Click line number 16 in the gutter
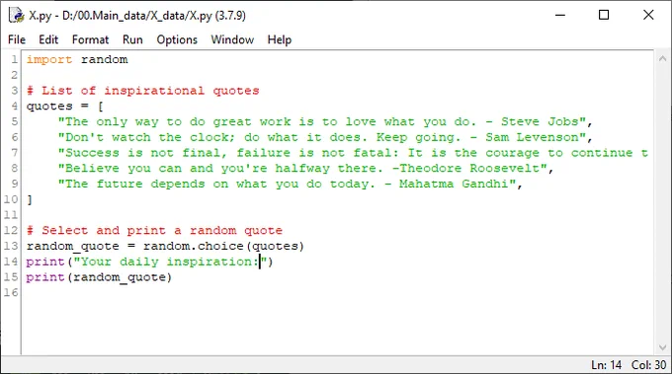Viewport: 672px width, 374px height. click(x=11, y=293)
